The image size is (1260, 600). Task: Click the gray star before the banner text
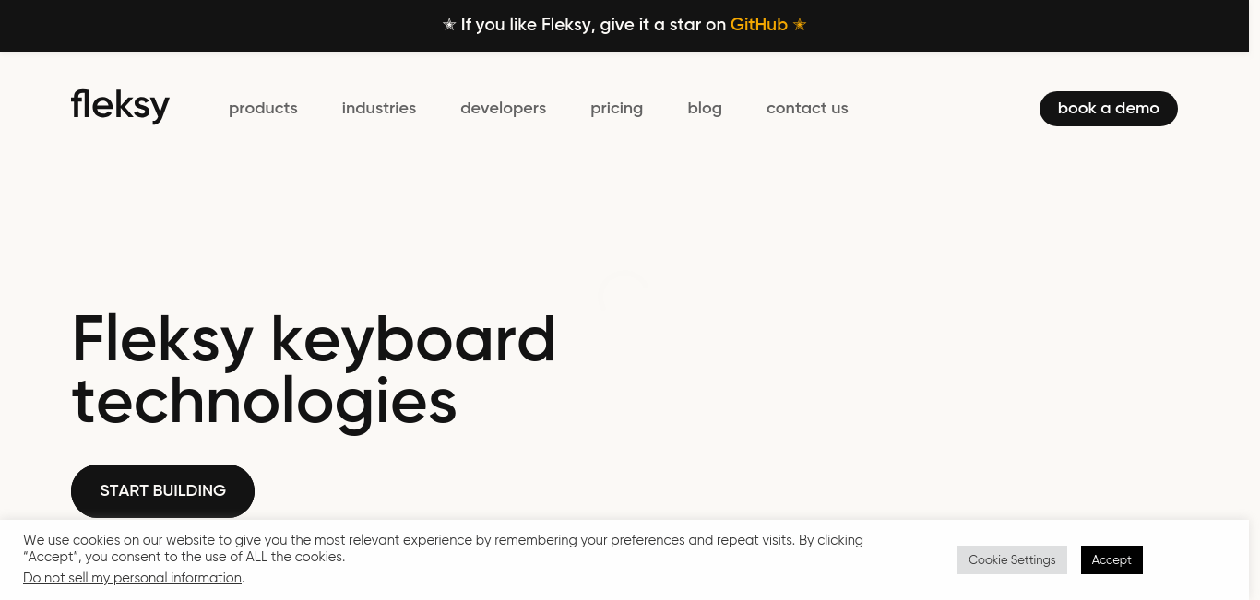click(449, 25)
